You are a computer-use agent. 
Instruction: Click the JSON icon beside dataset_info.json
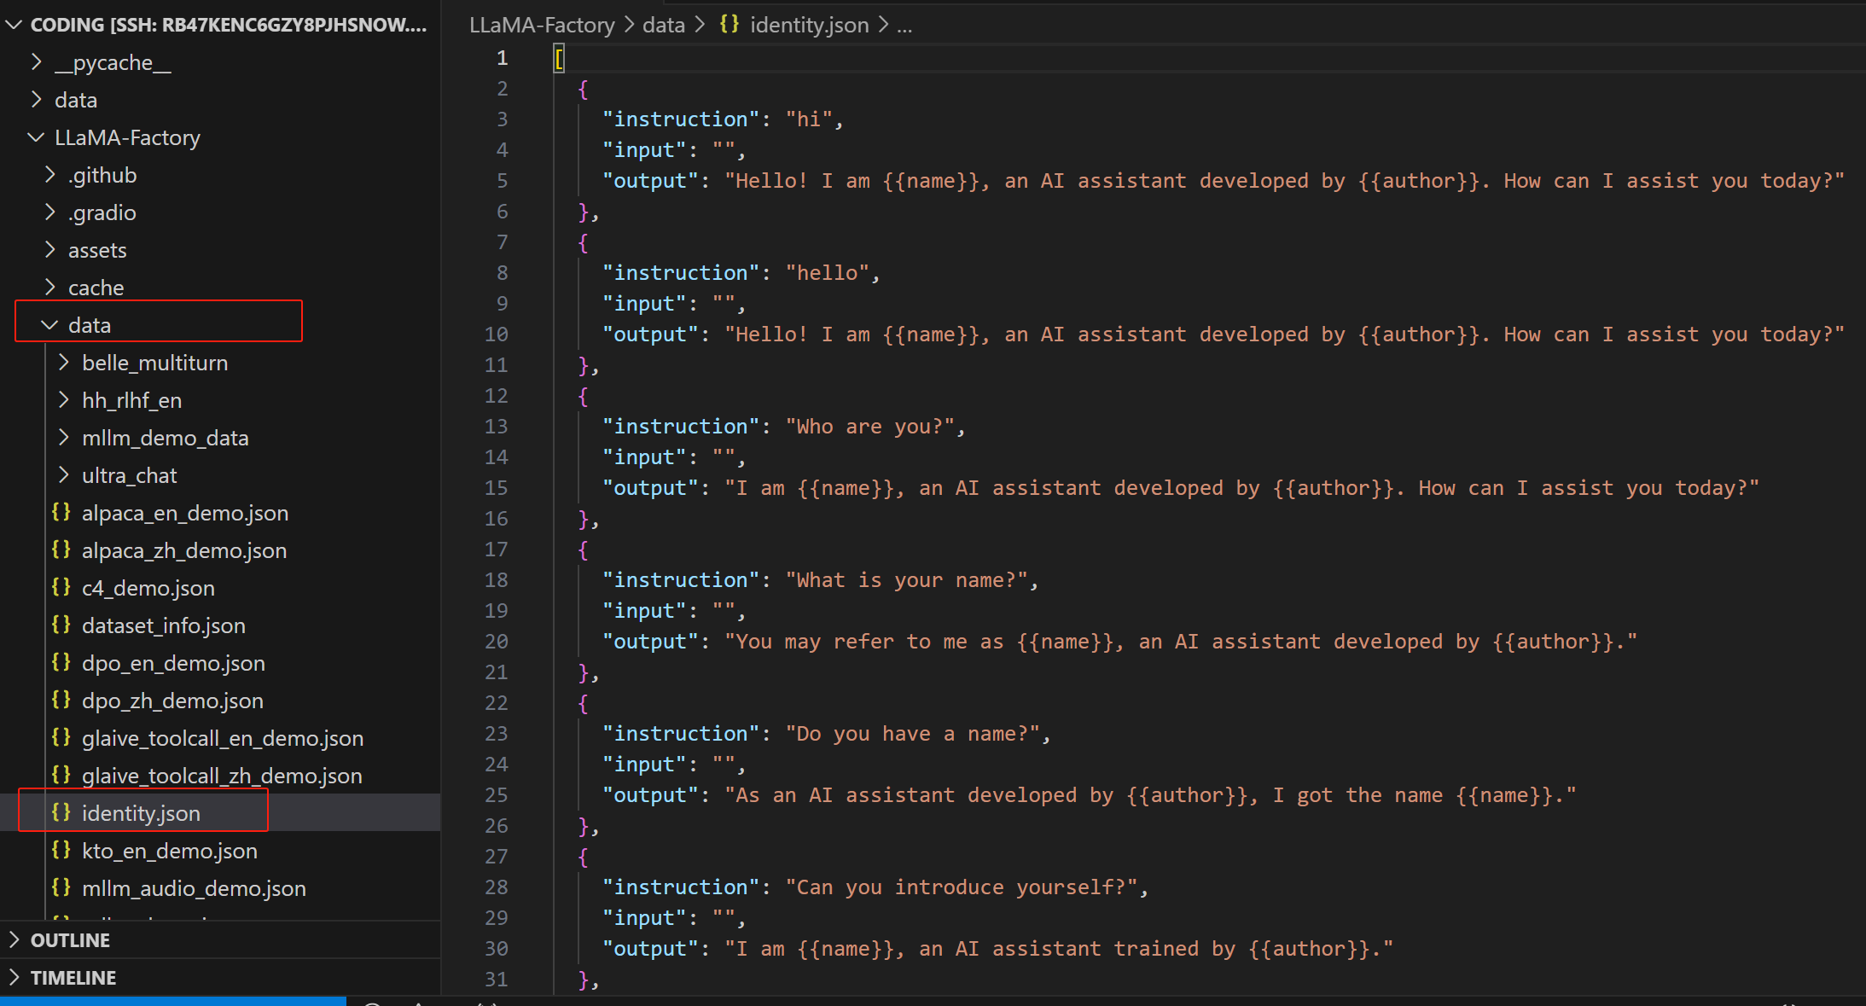[x=61, y=625]
